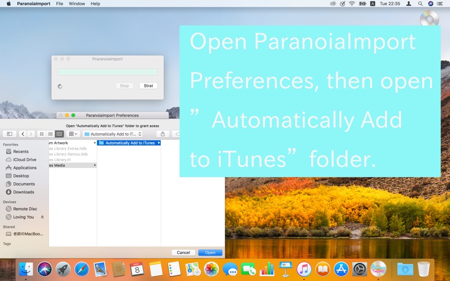Open Safari compass icon in dock
Viewport: 450px width, 281px height.
tap(82, 270)
